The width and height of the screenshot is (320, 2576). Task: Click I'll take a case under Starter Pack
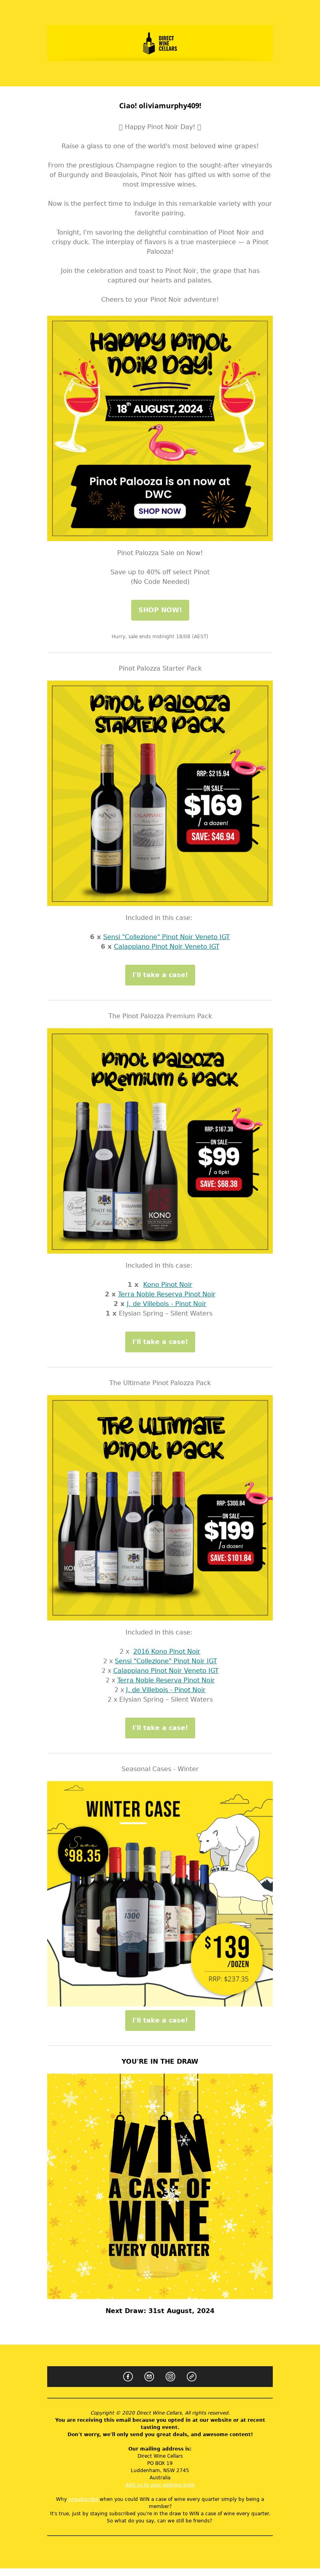pyautogui.click(x=160, y=974)
